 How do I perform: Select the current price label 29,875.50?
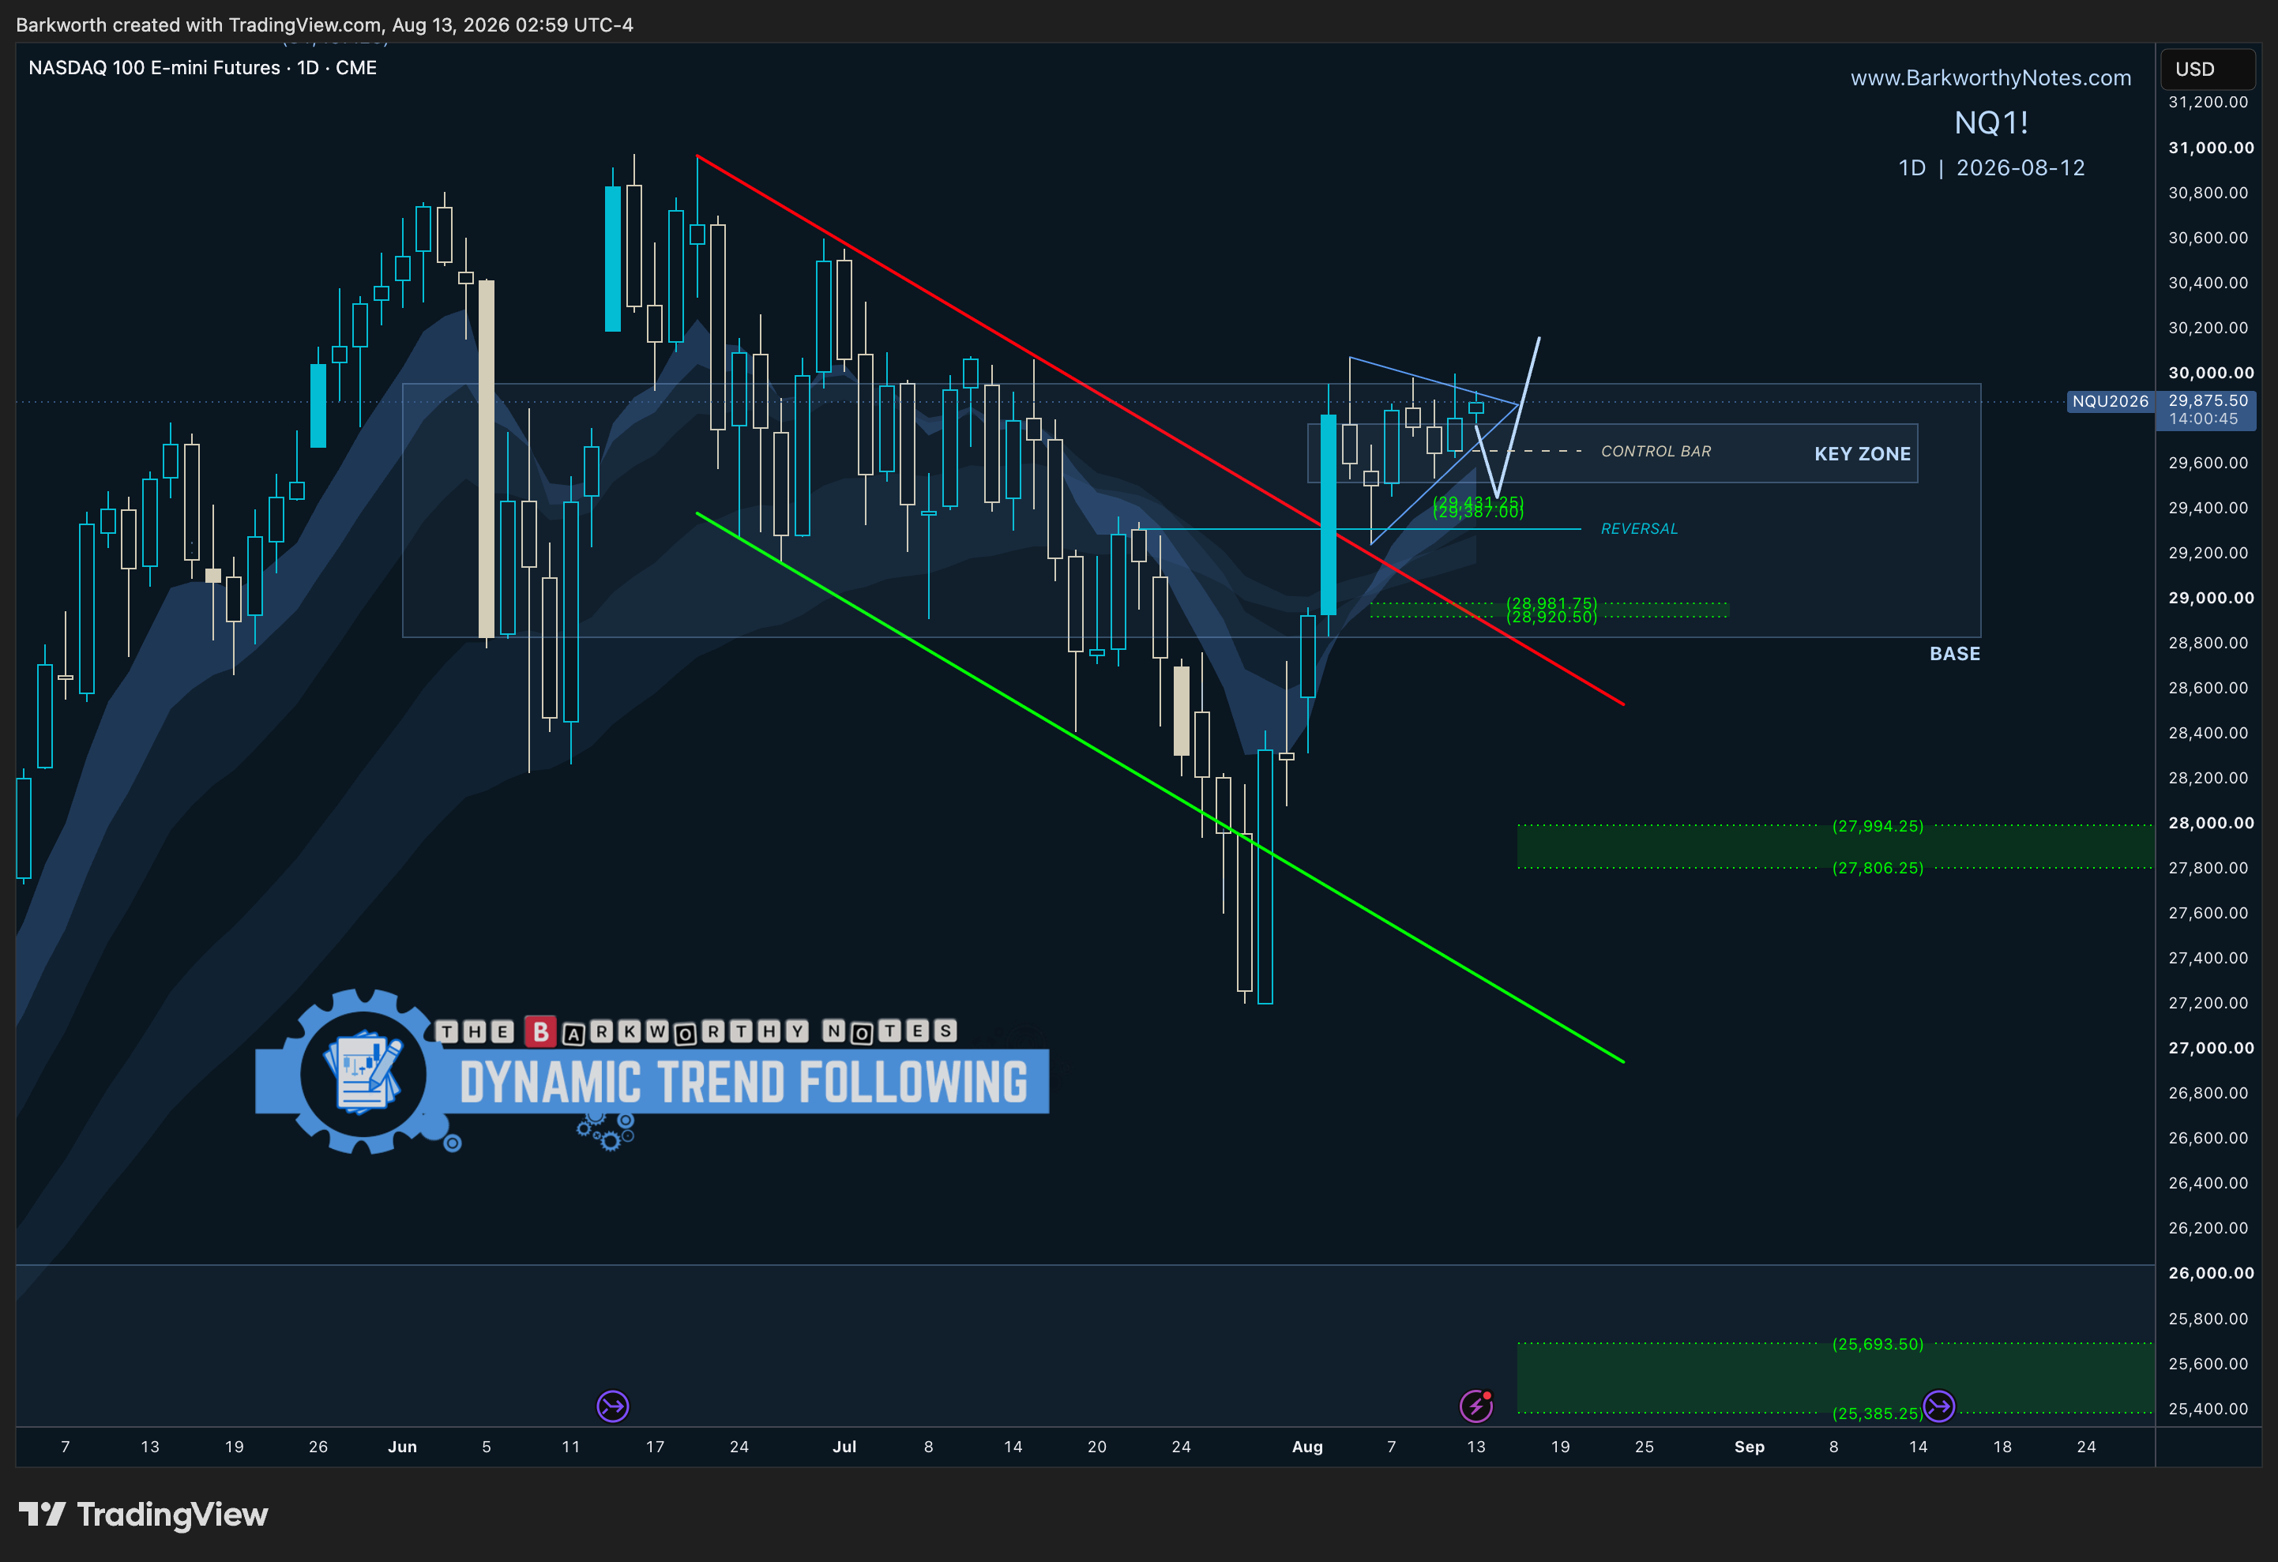pyautogui.click(x=2208, y=400)
